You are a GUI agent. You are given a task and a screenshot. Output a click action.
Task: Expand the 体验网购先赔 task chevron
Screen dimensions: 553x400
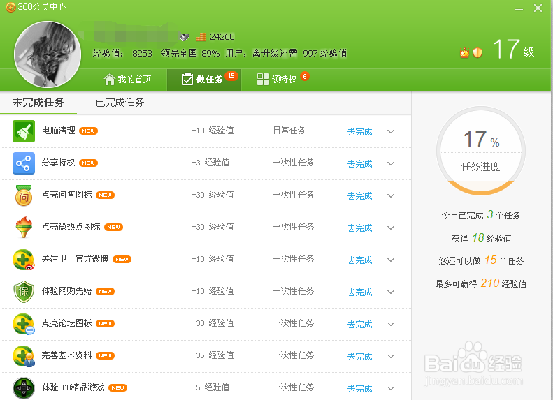point(391,292)
